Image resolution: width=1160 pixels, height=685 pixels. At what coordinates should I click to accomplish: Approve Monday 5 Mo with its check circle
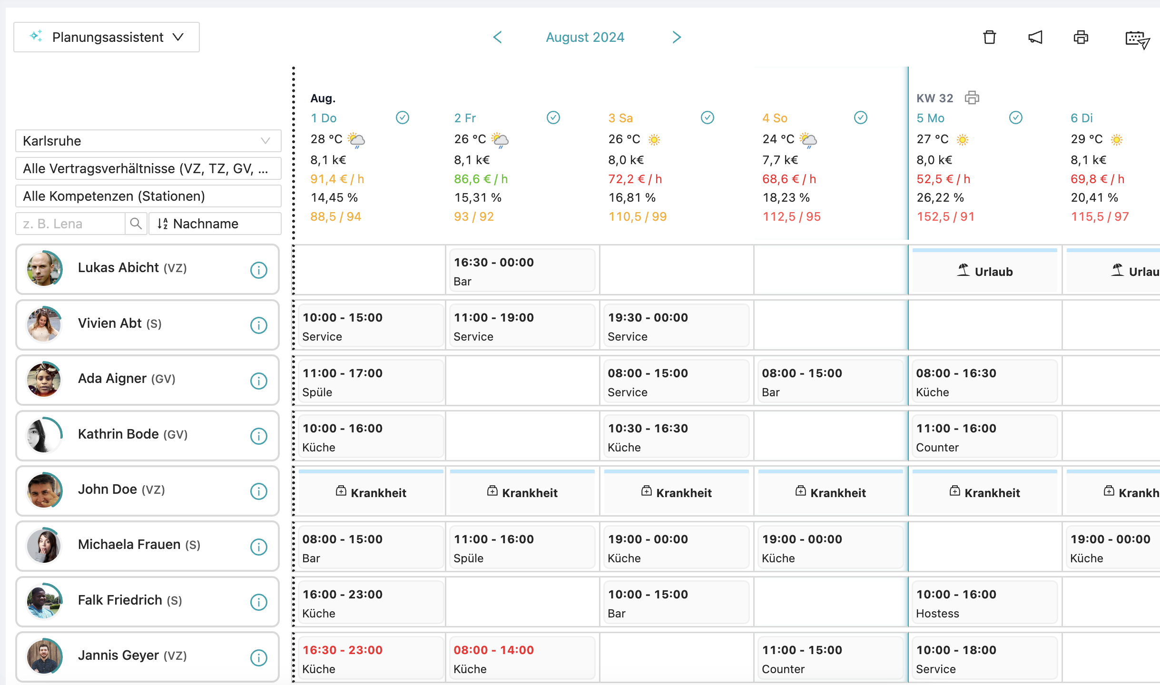[x=1016, y=117]
